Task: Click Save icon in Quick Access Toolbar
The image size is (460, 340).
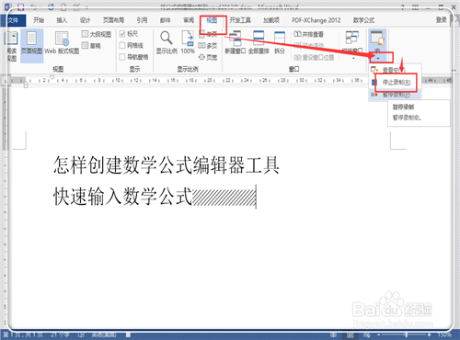Action: point(21,6)
